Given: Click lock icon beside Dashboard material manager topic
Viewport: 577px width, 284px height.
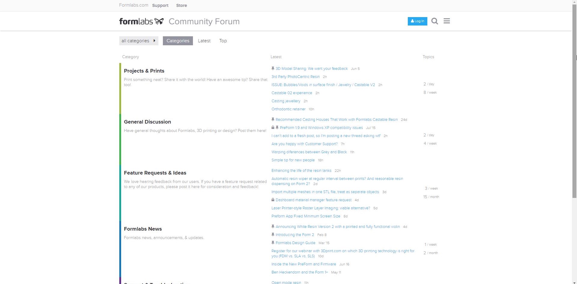Looking at the screenshot, I should point(273,200).
